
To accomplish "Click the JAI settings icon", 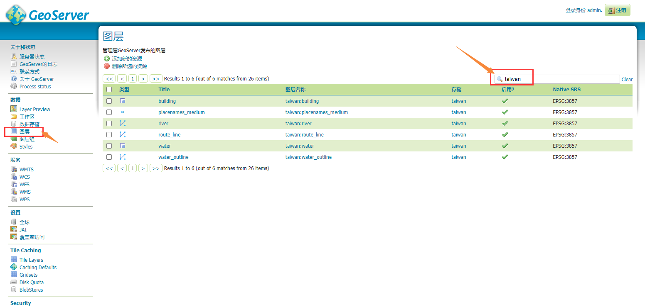I will [x=14, y=229].
